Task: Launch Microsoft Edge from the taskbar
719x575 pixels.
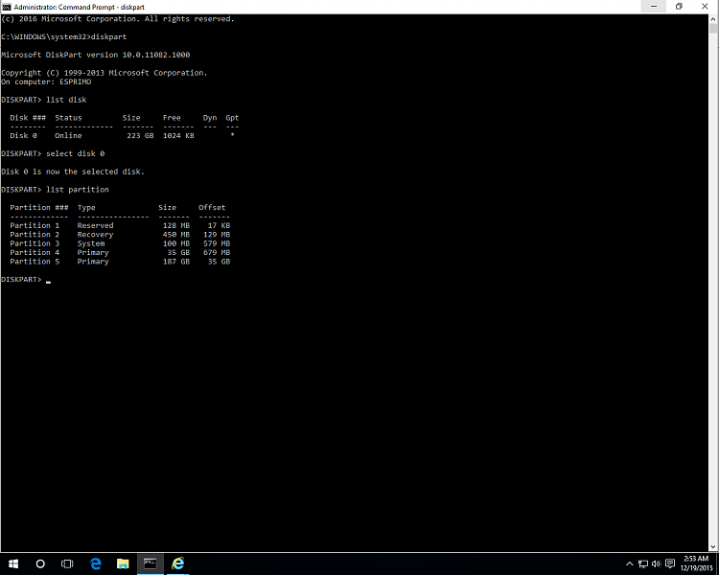Action: point(95,563)
